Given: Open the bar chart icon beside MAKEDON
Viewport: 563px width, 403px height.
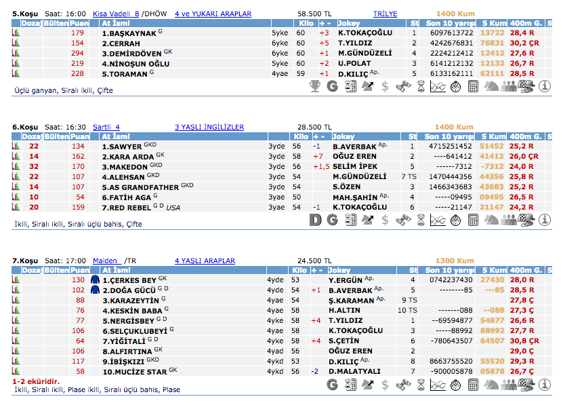Looking at the screenshot, I should [16, 166].
